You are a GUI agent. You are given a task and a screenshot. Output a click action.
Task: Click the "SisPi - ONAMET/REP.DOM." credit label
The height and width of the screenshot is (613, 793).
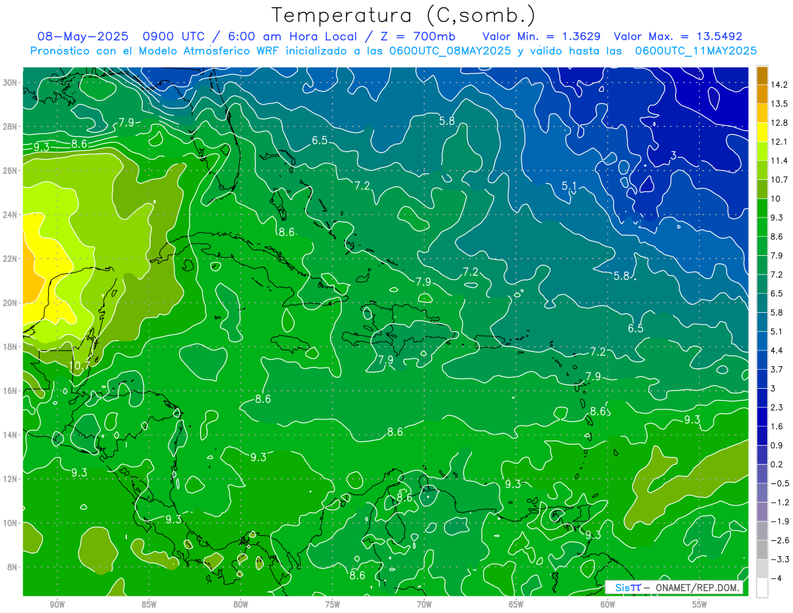[x=674, y=587]
